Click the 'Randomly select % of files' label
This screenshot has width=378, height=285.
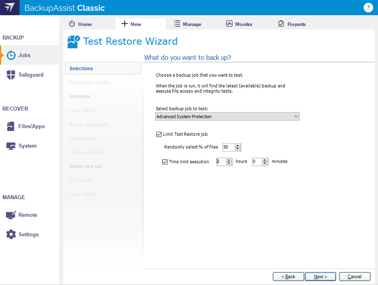tap(191, 147)
